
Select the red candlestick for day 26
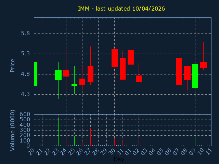click(82, 82)
